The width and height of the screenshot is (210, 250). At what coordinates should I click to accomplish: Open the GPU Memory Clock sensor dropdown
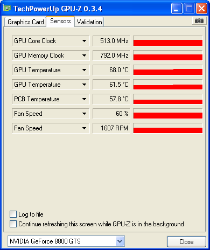coord(84,55)
